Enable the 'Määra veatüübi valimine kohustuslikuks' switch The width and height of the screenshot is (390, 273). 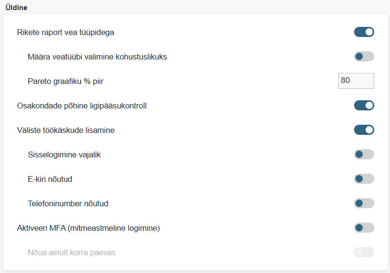coord(364,57)
